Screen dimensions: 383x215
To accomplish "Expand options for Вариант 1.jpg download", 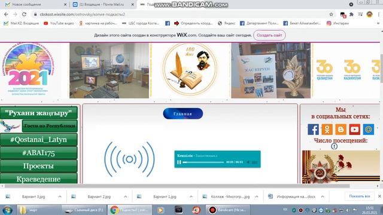I will (x=191, y=196).
